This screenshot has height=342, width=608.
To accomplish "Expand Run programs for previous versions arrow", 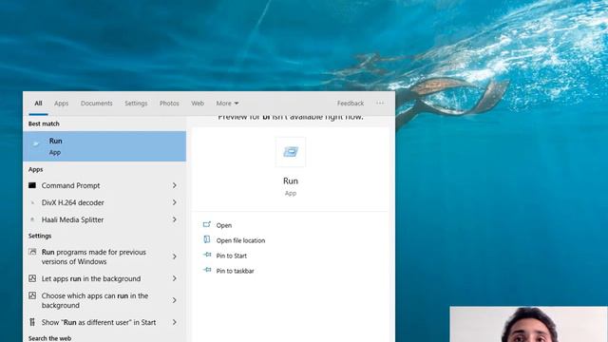I will pyautogui.click(x=175, y=256).
